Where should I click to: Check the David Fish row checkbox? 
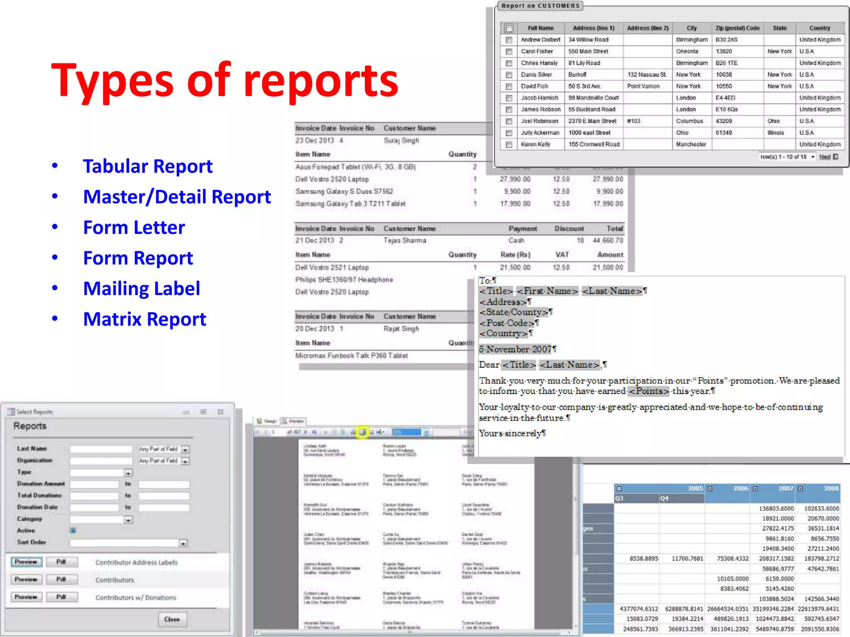pyautogui.click(x=509, y=86)
